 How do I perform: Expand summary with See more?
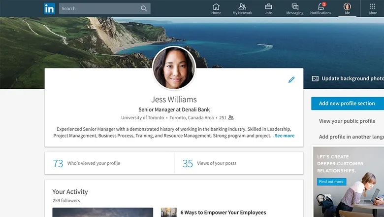[x=285, y=136]
